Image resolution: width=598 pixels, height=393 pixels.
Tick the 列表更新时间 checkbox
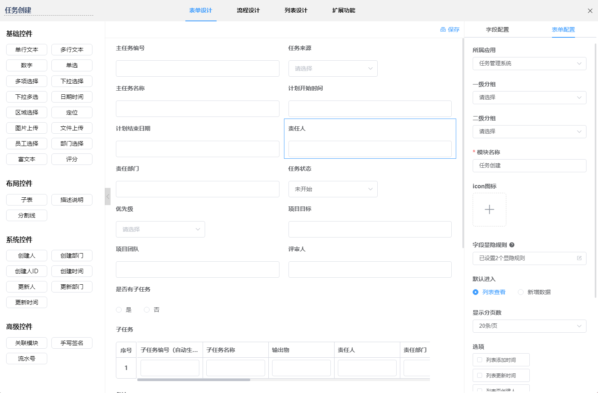[480, 375]
